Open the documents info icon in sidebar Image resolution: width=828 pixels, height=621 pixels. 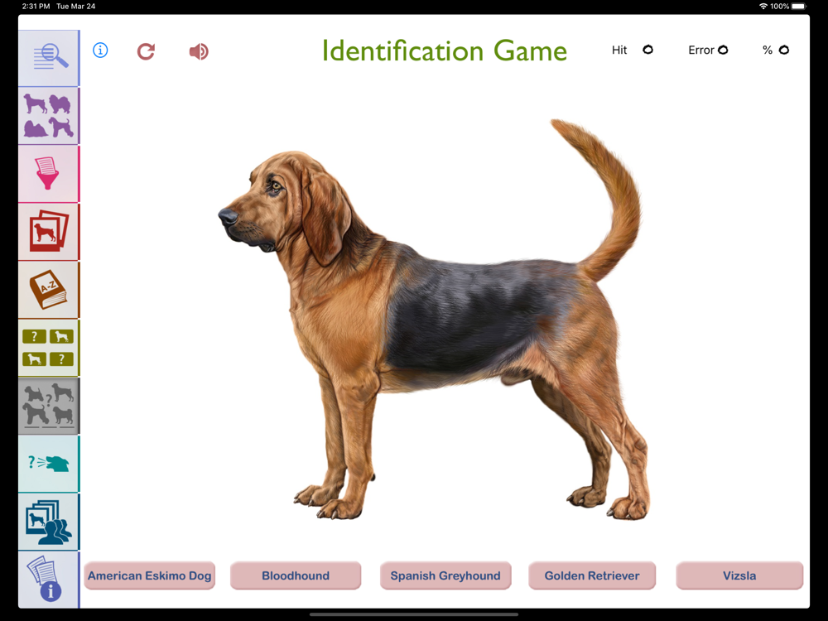49,580
